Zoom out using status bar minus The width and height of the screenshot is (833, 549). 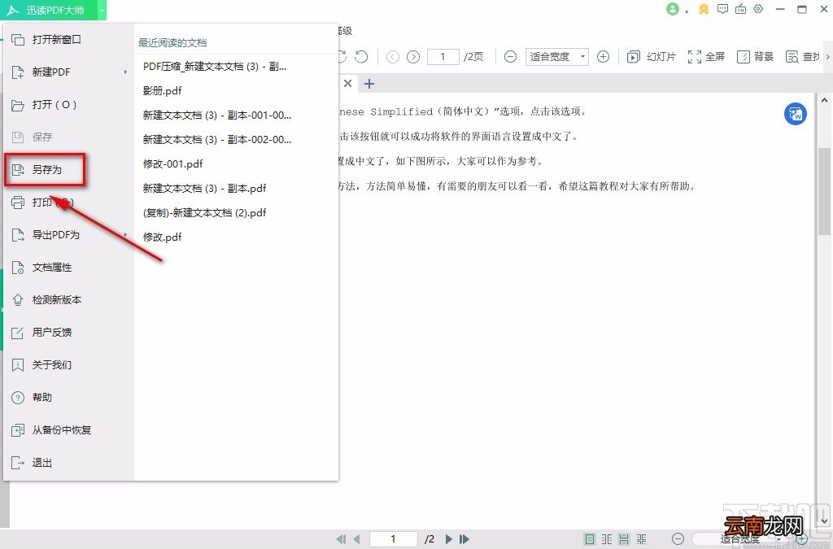coord(678,539)
